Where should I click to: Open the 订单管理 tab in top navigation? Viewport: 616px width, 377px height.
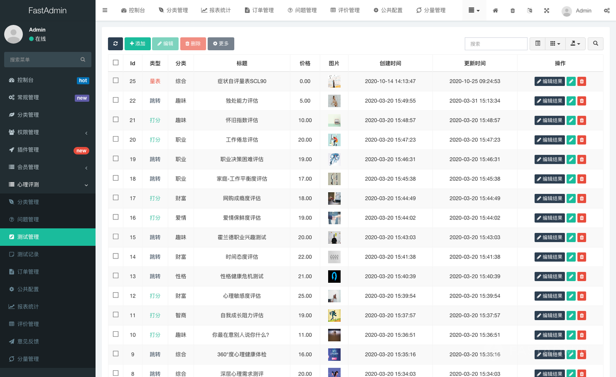259,10
